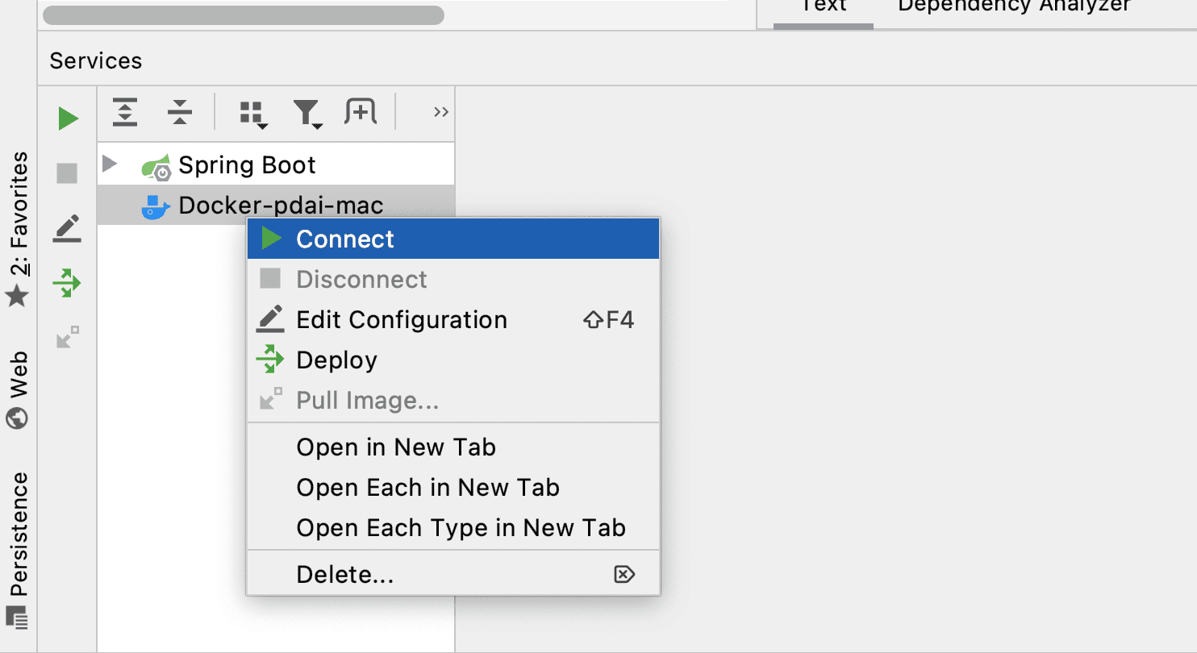
Task: Open the Filter dropdown in toolbar
Action: [x=307, y=114]
